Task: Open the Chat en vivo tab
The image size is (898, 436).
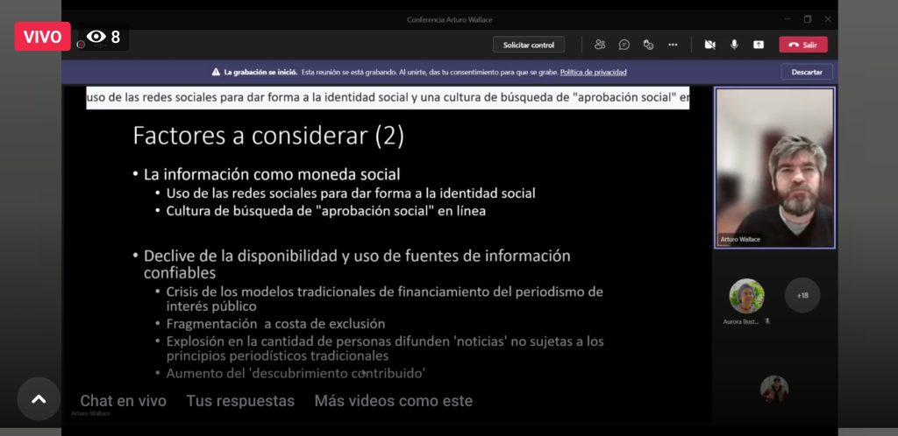Action: (x=123, y=401)
